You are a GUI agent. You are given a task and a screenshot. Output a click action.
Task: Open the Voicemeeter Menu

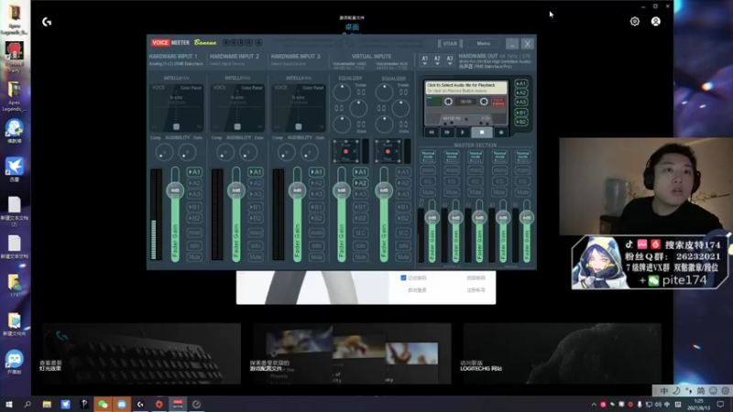[x=484, y=43]
